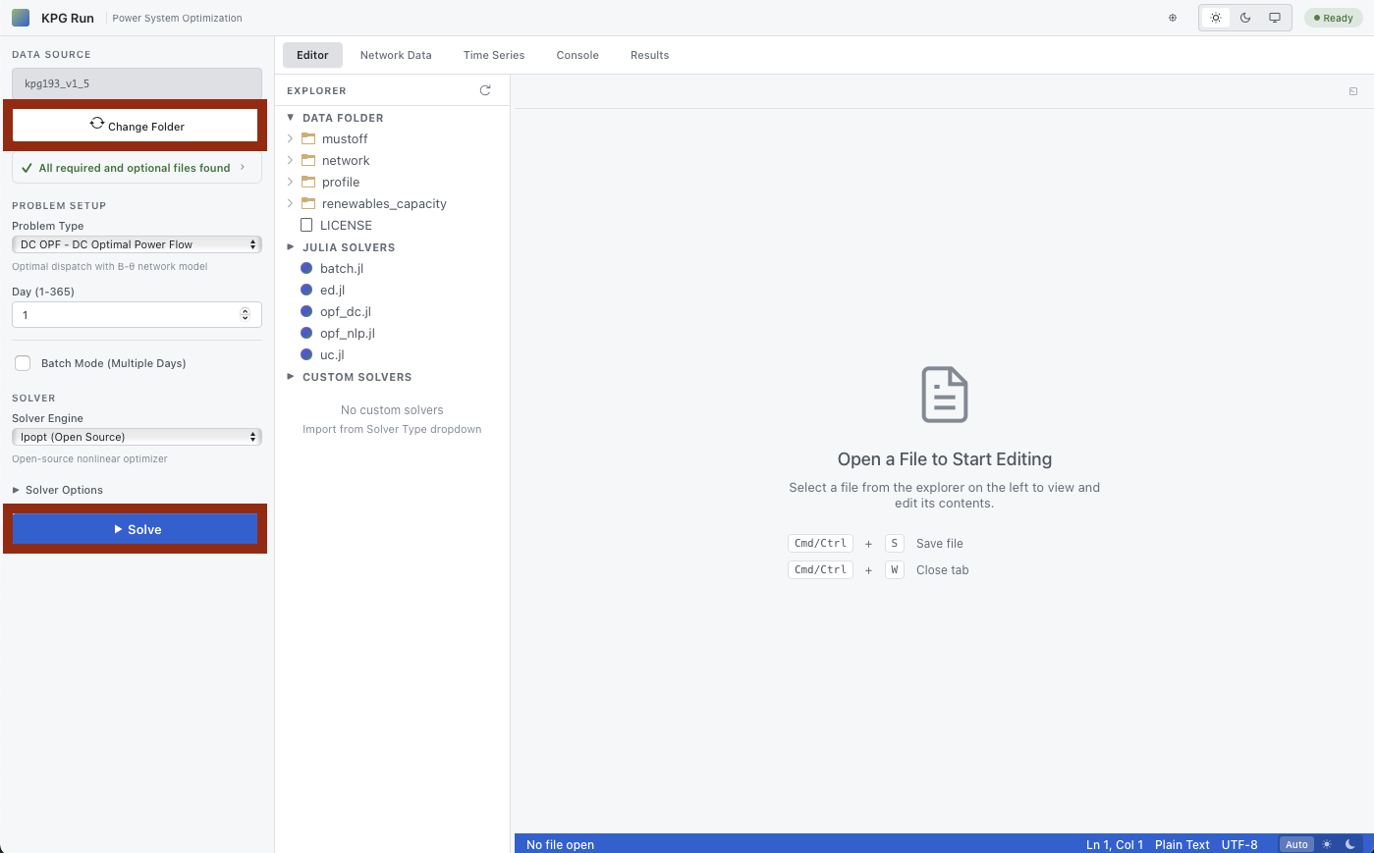
Task: Click the close panel icon above the editor
Action: coord(1352,90)
